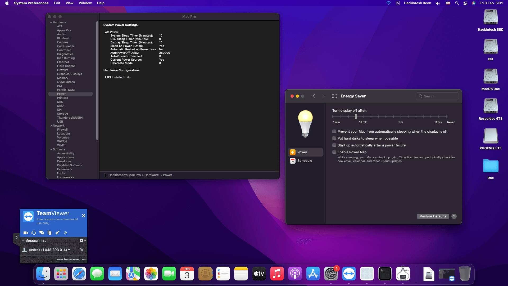This screenshot has height=286, width=508.
Task: Expand the Andres session dropdown
Action: pyautogui.click(x=69, y=250)
